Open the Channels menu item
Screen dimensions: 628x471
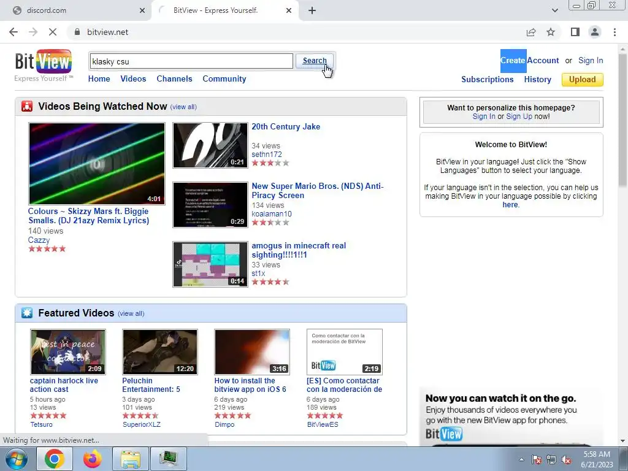pos(174,79)
